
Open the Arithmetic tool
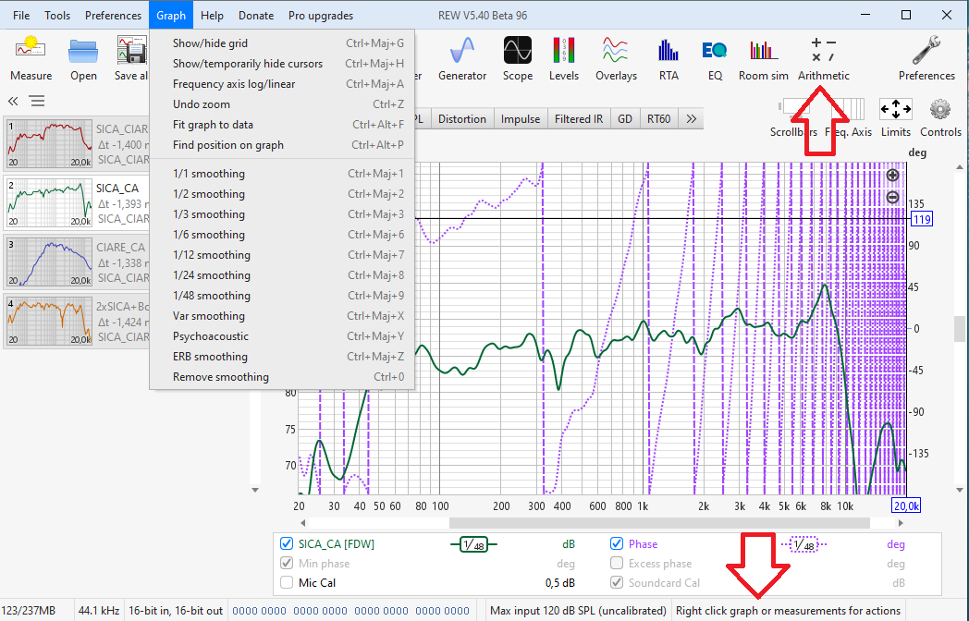pyautogui.click(x=823, y=56)
